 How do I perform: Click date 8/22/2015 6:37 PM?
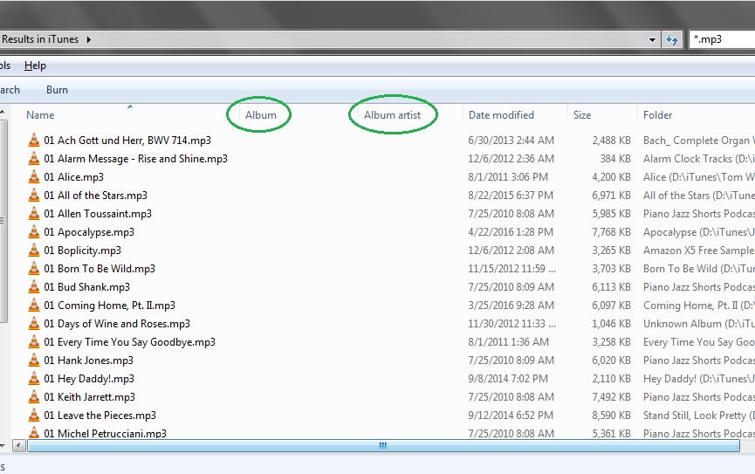[511, 195]
